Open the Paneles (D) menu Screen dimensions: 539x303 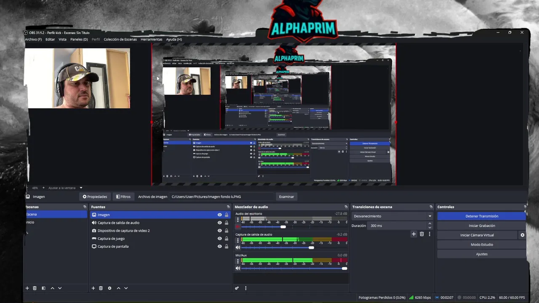(79, 39)
